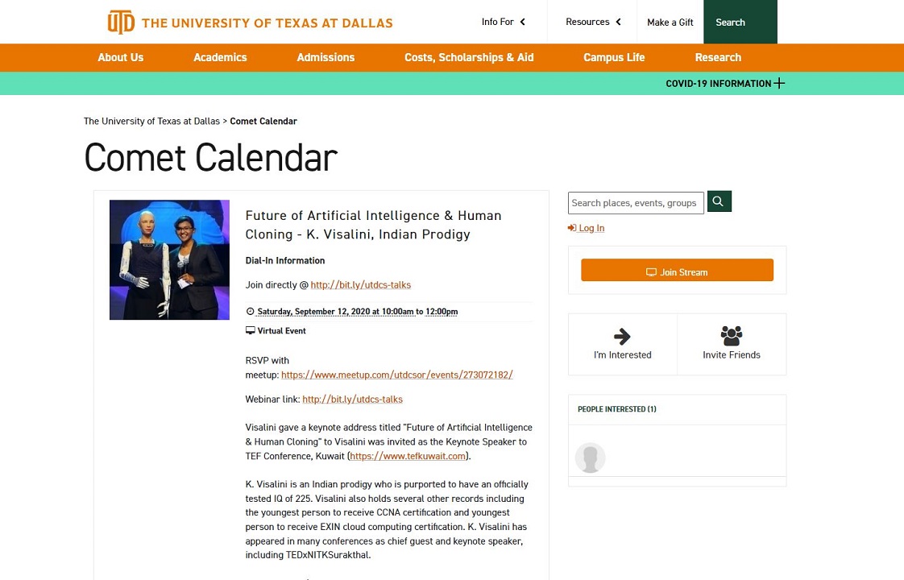
Task: Select Costs, Scholarships & Aid menu
Action: pos(469,57)
